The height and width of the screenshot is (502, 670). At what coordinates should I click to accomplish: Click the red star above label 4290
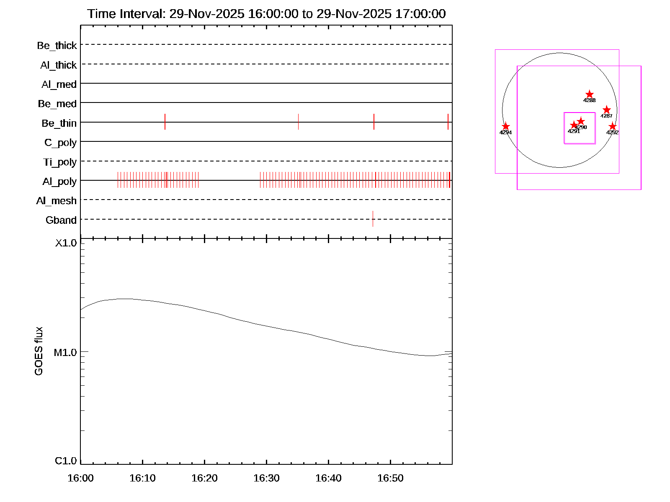(x=581, y=121)
